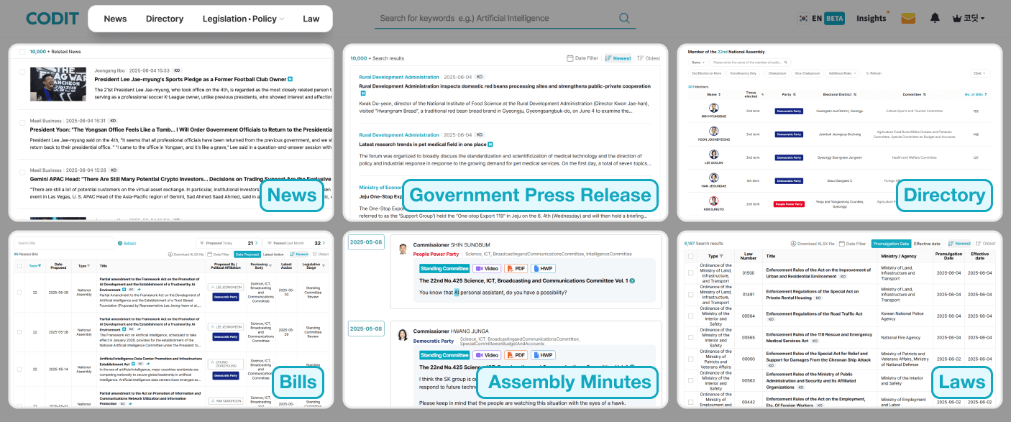The height and width of the screenshot is (422, 1011).
Task: Click Video button for Shin Sungbum's minutes
Action: (x=488, y=269)
